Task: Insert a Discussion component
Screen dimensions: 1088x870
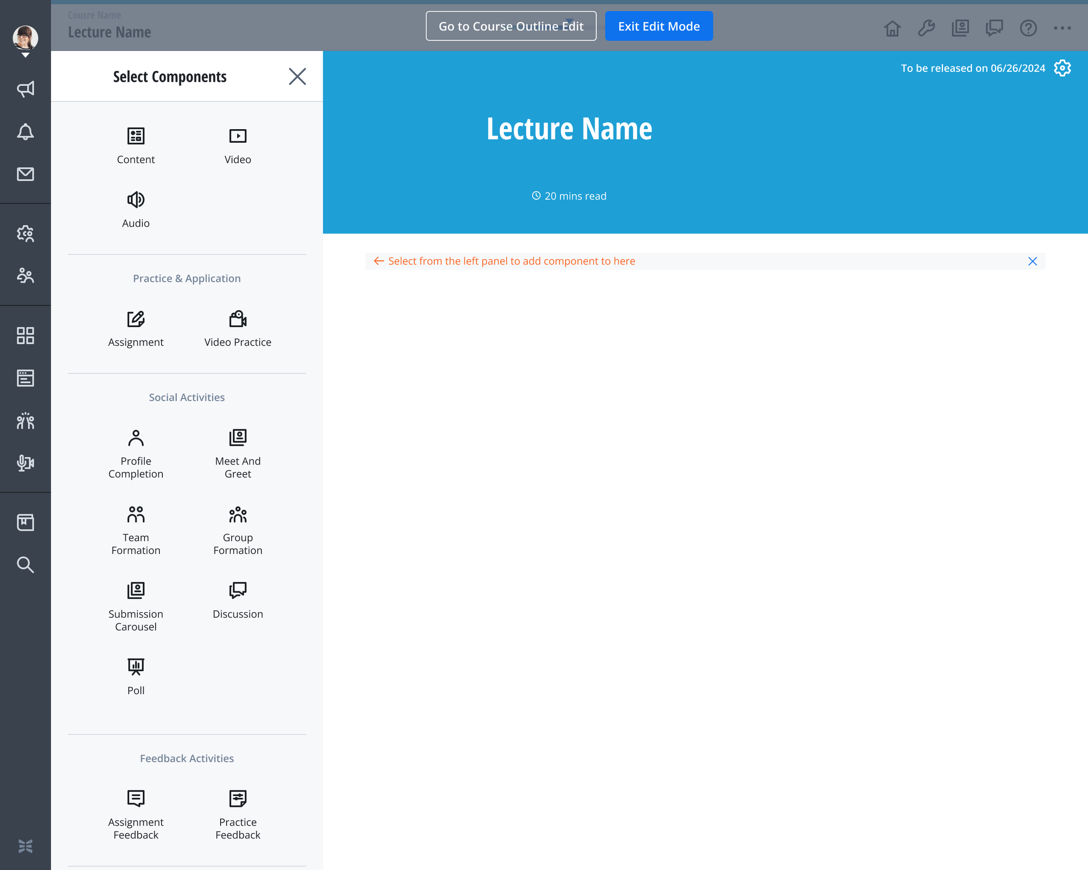Action: [x=238, y=600]
